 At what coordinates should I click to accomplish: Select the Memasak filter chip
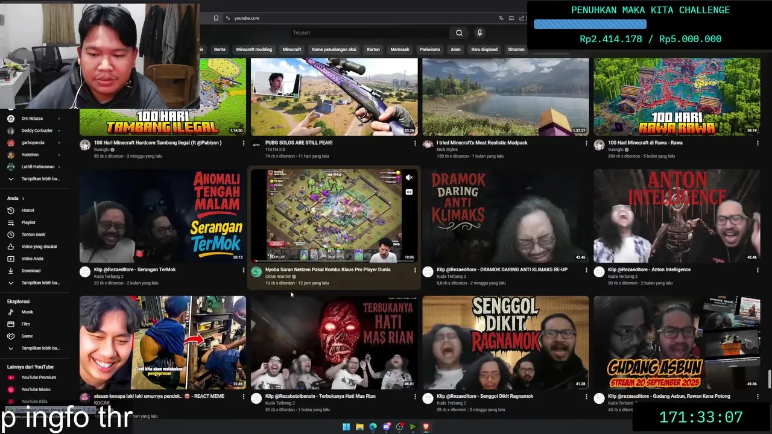coord(400,49)
